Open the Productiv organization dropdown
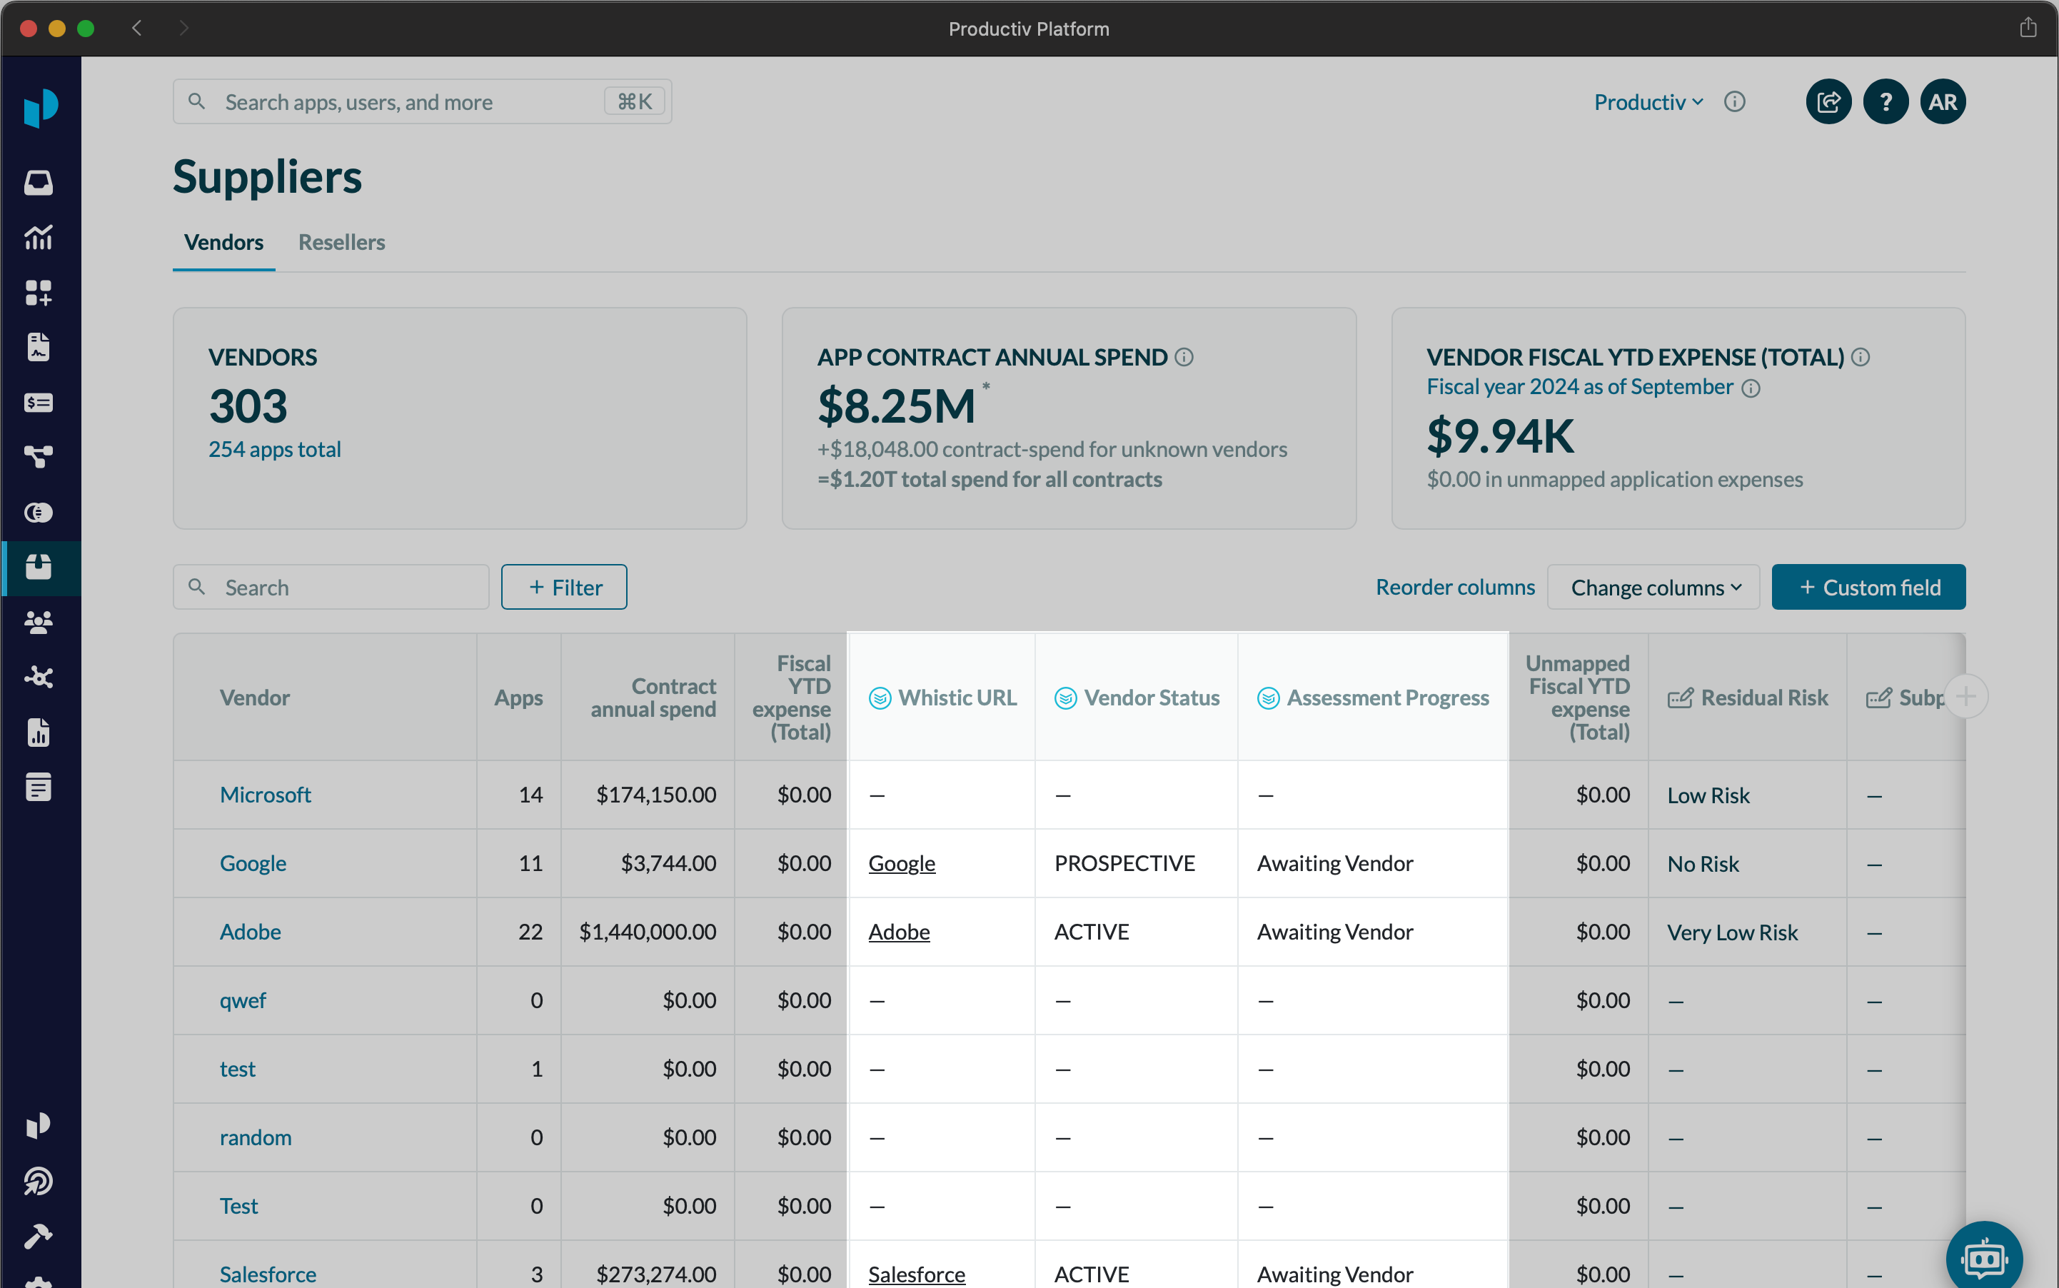Screen dimensions: 2059x1288 [1648, 102]
